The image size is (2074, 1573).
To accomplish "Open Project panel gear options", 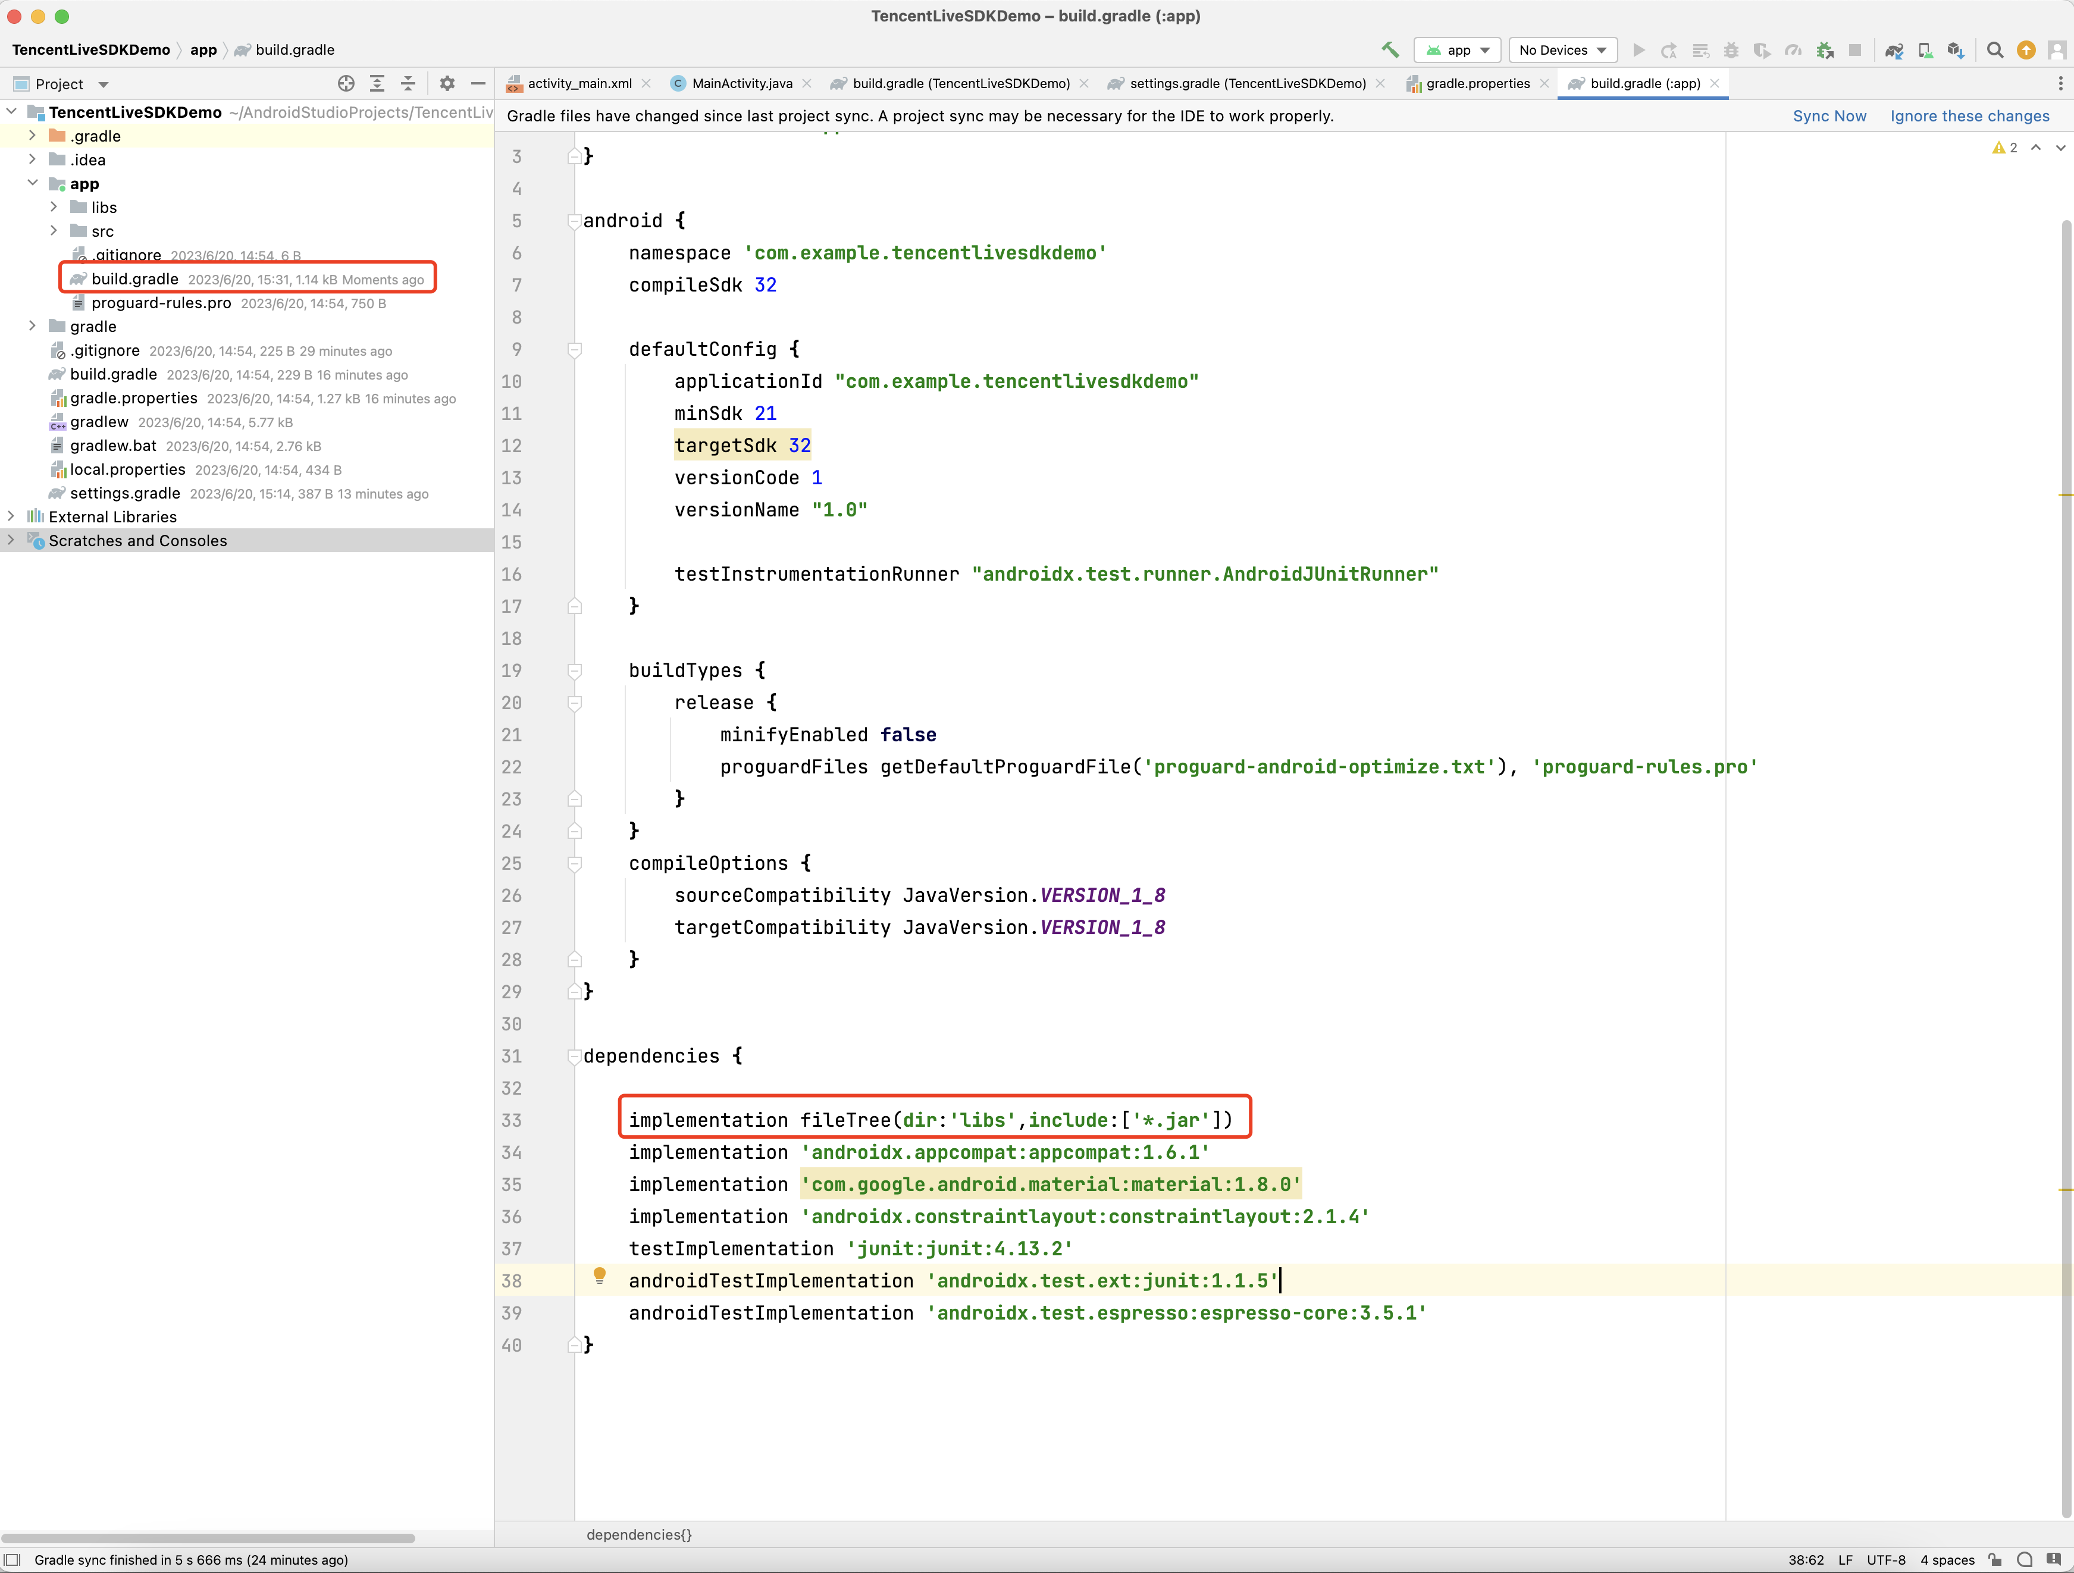I will pyautogui.click(x=447, y=83).
